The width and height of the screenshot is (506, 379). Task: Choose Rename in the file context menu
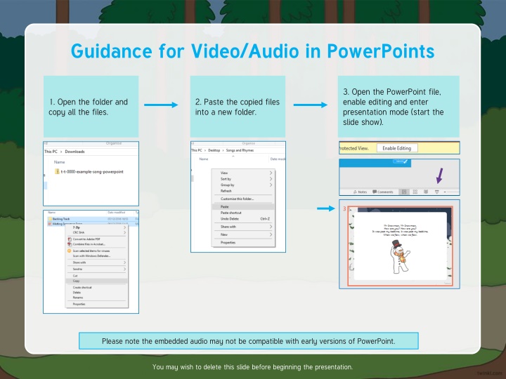pyautogui.click(x=96, y=298)
